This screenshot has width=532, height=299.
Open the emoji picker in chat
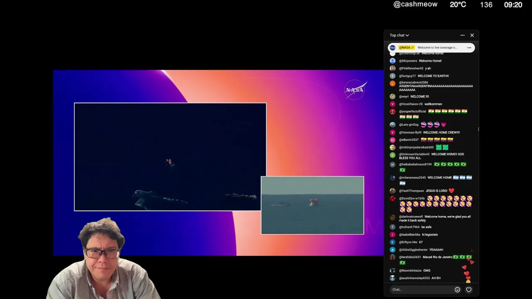(457, 289)
